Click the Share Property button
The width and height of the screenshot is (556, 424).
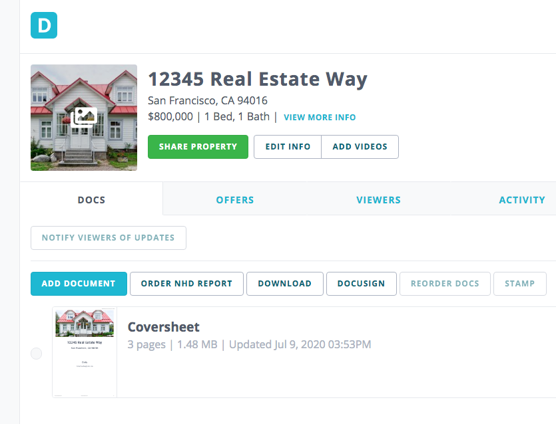[x=198, y=146]
